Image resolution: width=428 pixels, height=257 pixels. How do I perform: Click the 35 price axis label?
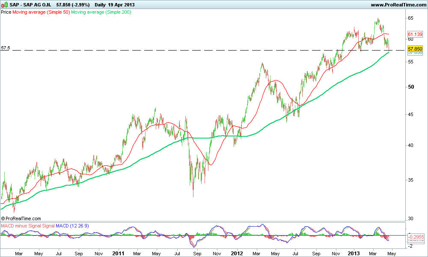tap(410, 180)
